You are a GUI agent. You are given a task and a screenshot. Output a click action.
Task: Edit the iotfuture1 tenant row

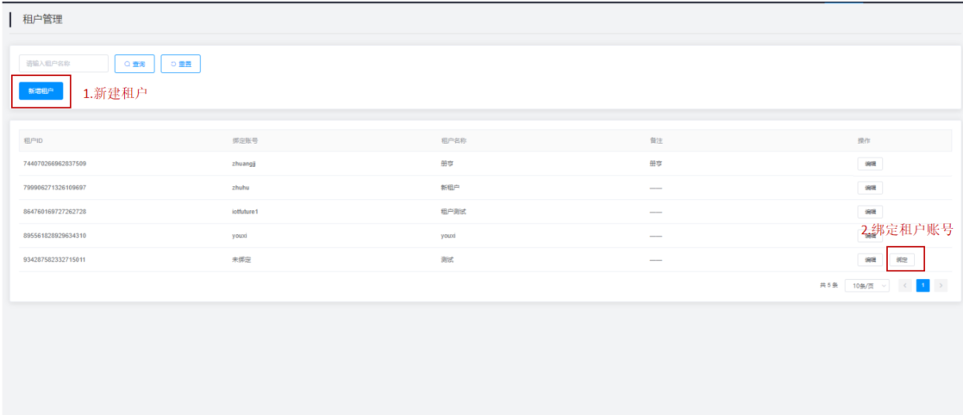click(869, 212)
